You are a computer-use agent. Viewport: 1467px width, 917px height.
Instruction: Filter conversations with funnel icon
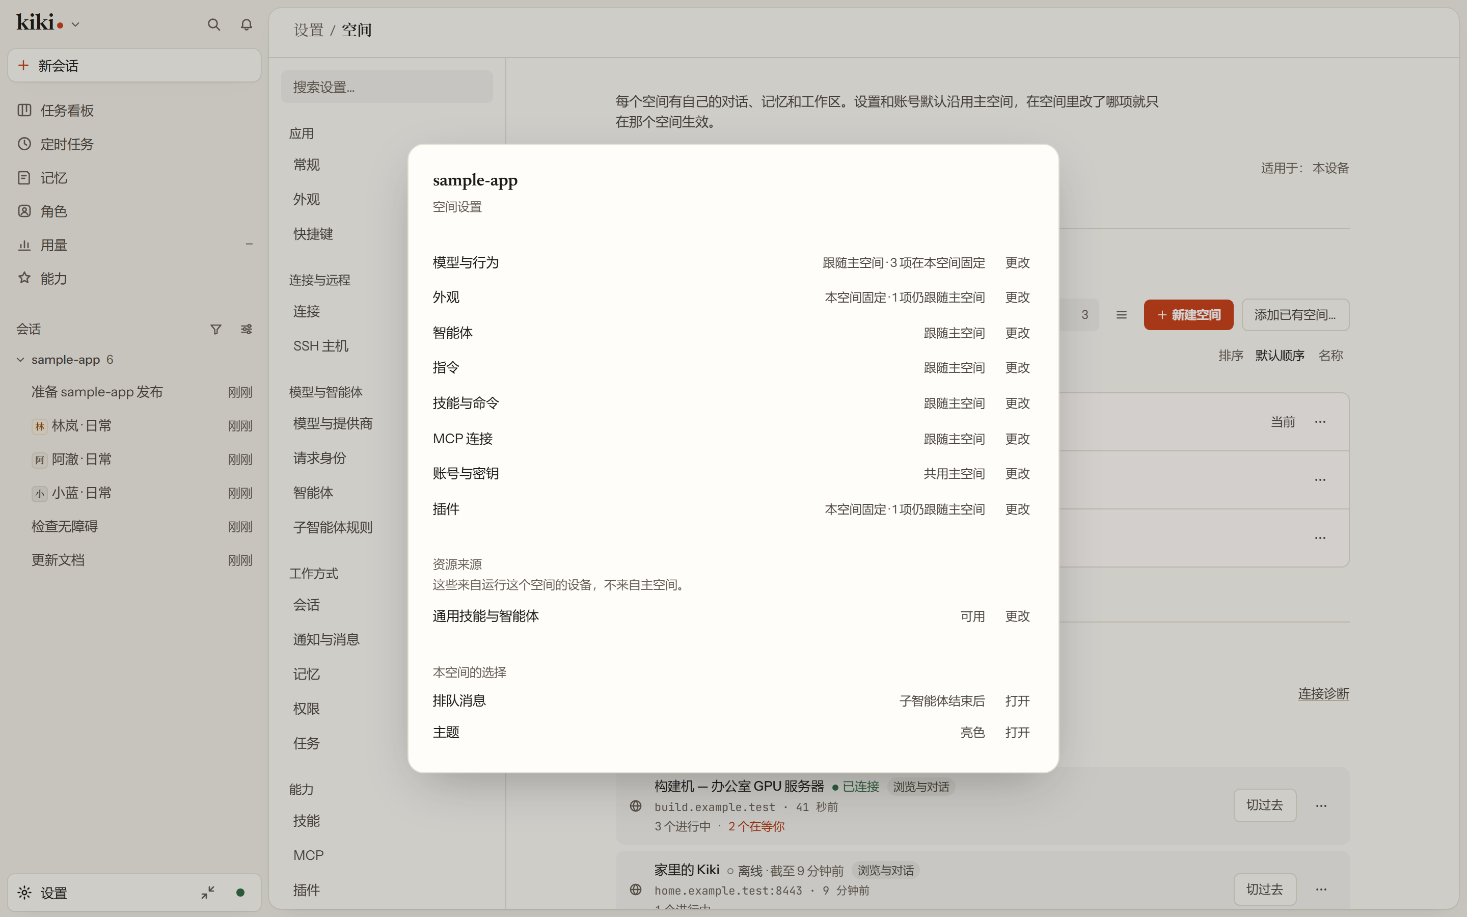(216, 329)
